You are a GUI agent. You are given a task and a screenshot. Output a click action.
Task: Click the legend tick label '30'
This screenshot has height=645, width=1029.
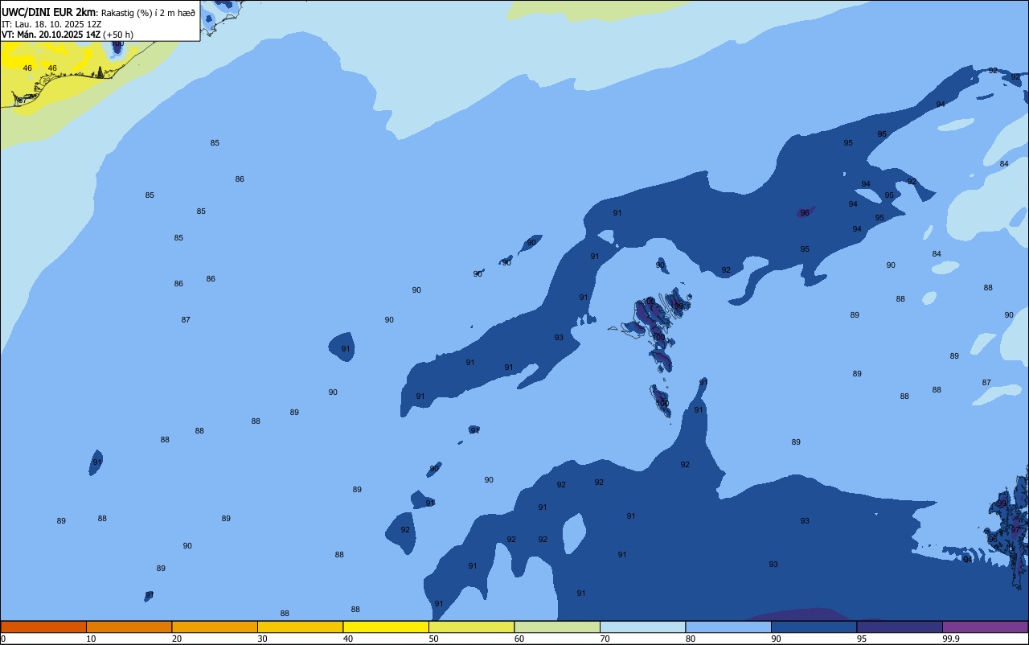[x=262, y=639]
